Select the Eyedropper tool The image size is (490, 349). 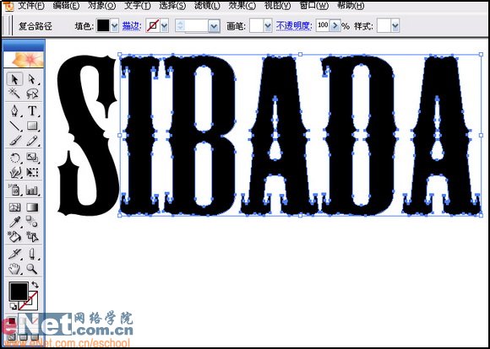[x=14, y=222]
